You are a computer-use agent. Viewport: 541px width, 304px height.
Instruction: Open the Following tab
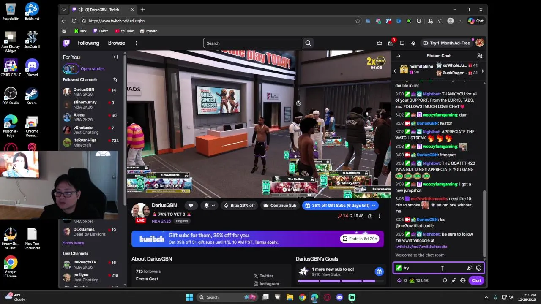[88, 43]
